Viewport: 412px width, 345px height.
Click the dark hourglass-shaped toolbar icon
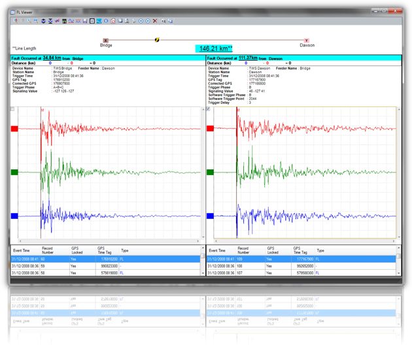pos(50,21)
